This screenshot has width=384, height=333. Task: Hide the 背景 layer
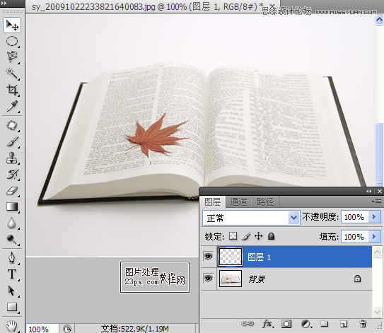(208, 279)
